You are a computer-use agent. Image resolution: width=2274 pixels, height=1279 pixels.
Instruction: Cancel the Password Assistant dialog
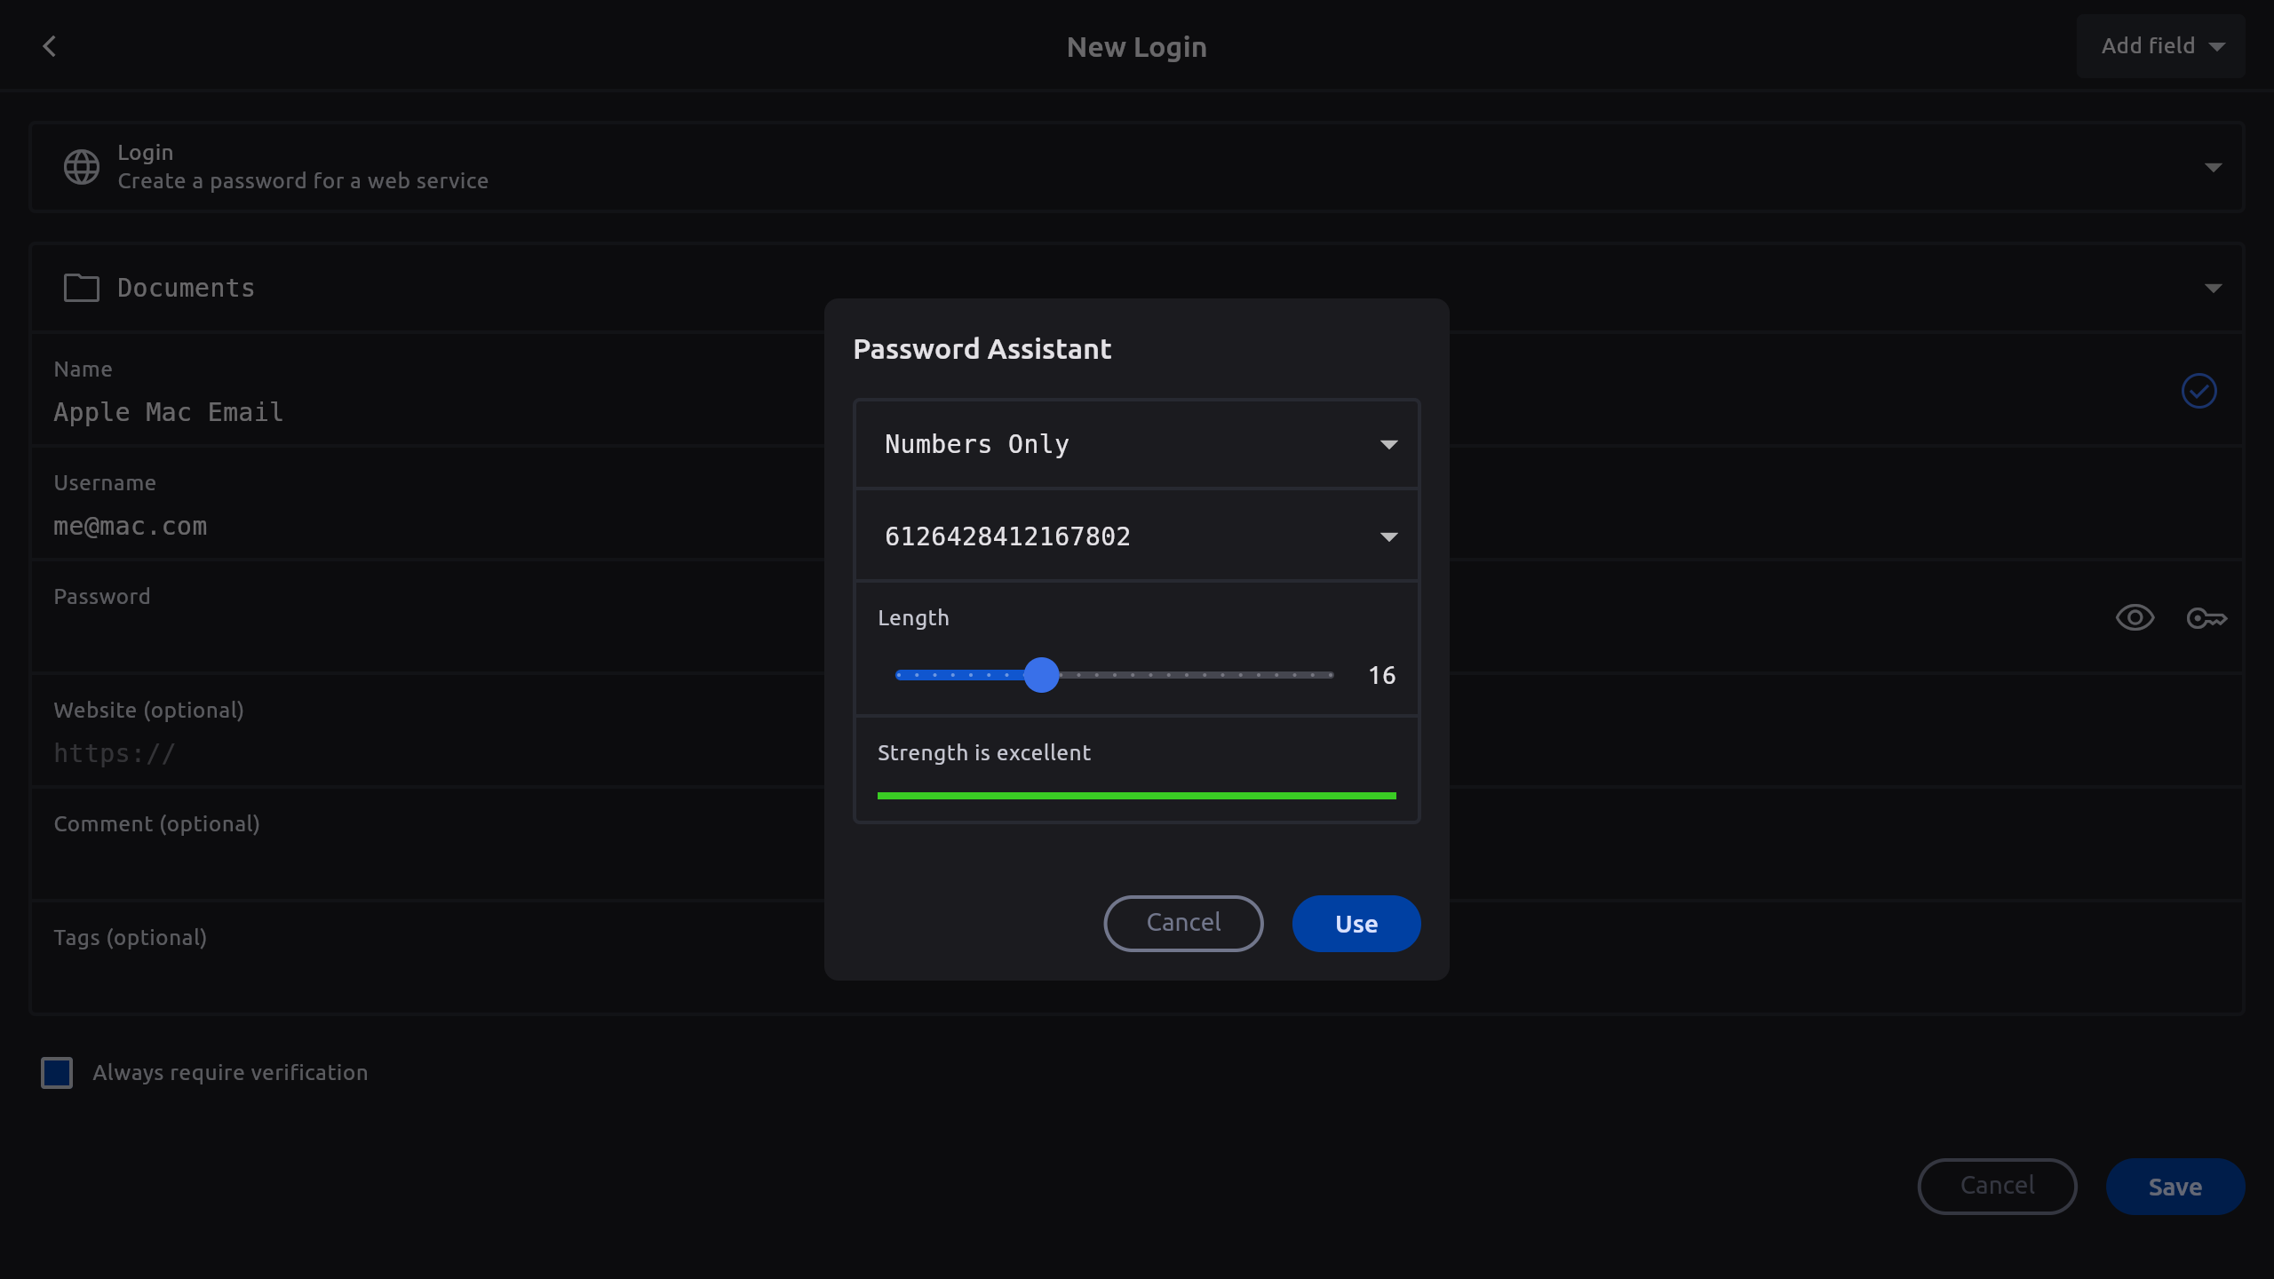(1183, 923)
